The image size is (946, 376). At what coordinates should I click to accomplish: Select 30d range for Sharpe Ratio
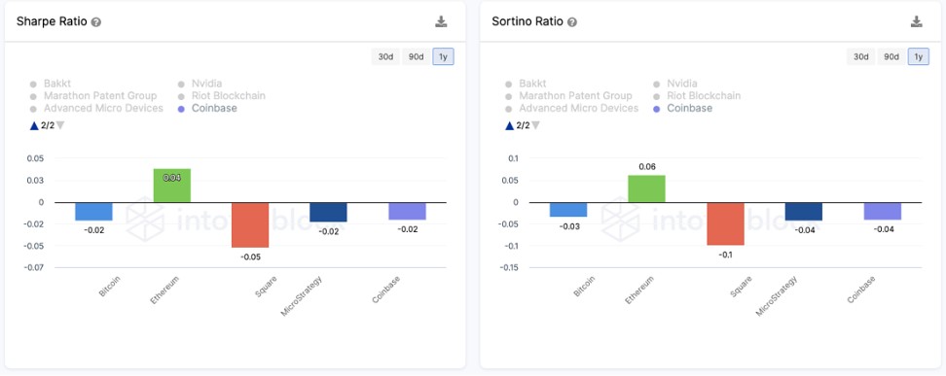tap(385, 56)
